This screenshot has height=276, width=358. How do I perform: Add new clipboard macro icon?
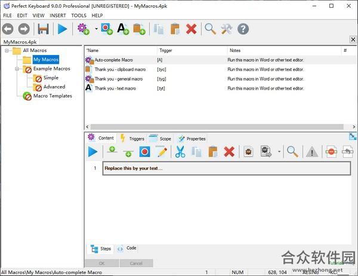pyautogui.click(x=139, y=29)
